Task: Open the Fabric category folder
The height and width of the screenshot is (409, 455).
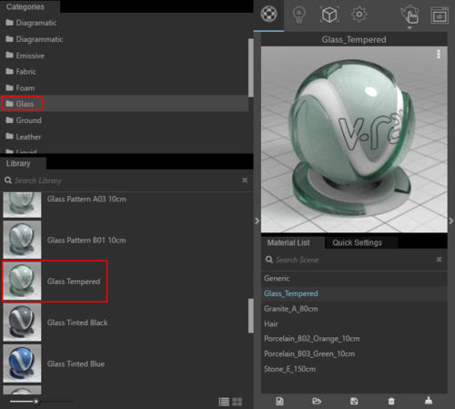Action: [21, 72]
